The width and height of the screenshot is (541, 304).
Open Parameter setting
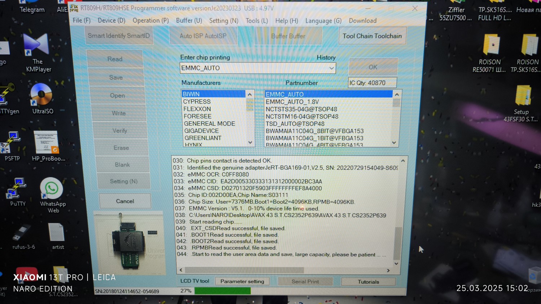point(242,281)
